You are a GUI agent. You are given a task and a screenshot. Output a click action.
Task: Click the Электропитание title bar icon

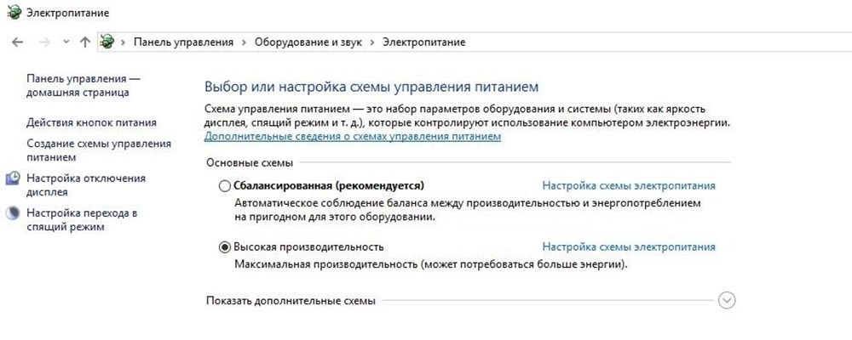tap(14, 11)
